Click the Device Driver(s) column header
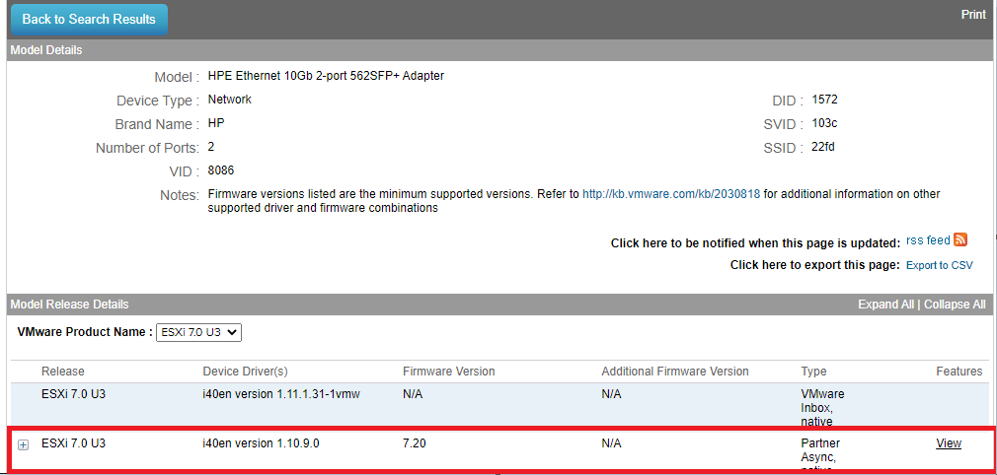The height and width of the screenshot is (475, 997). click(246, 371)
